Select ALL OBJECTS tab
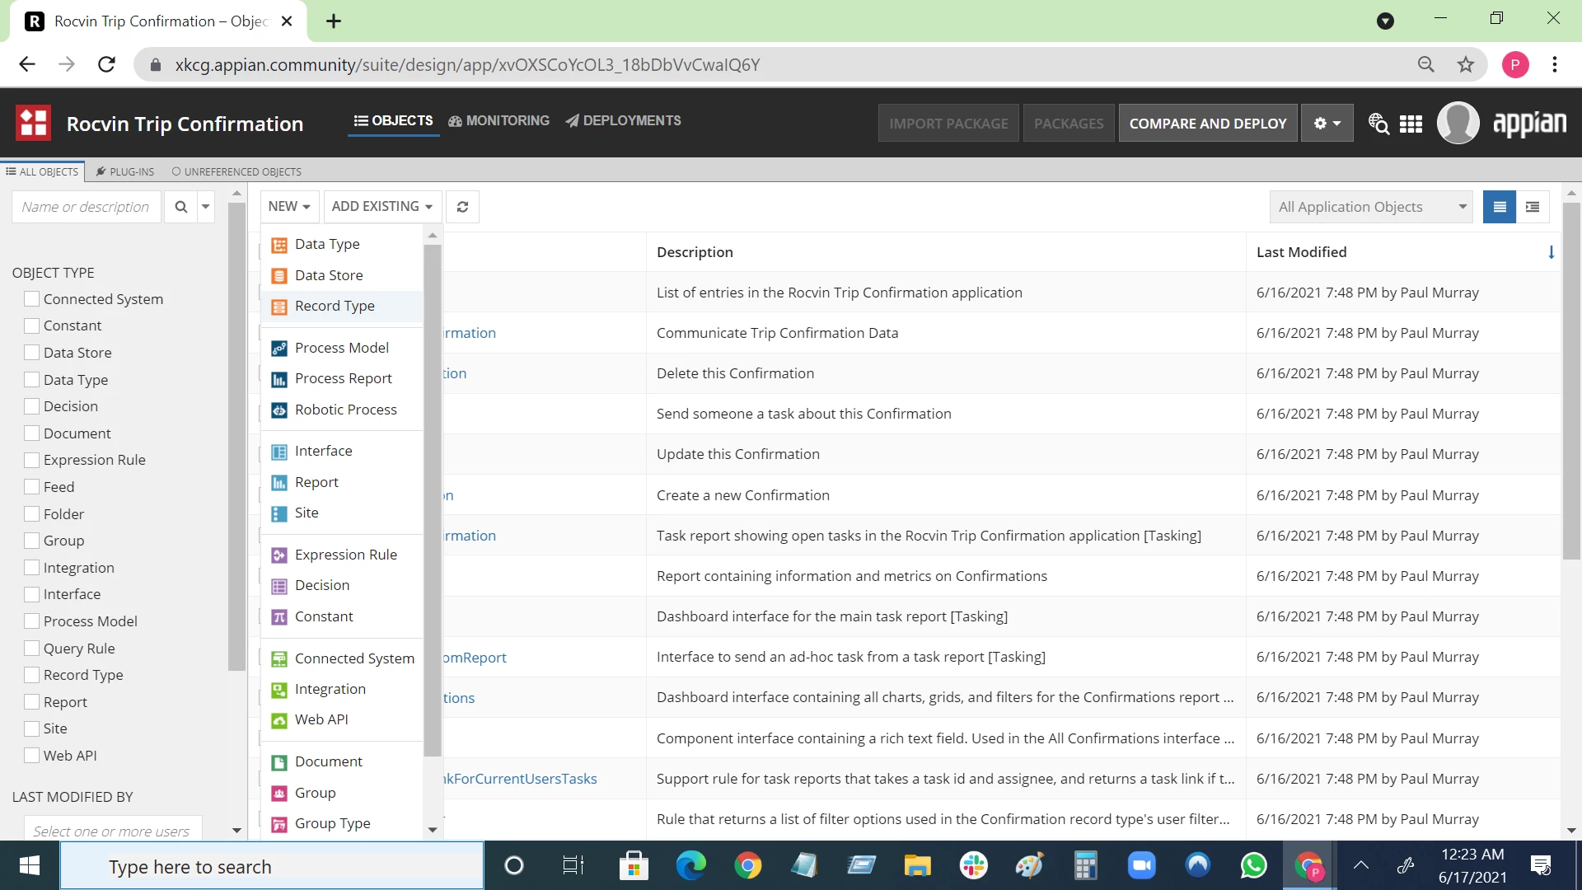This screenshot has width=1582, height=890. tap(42, 171)
